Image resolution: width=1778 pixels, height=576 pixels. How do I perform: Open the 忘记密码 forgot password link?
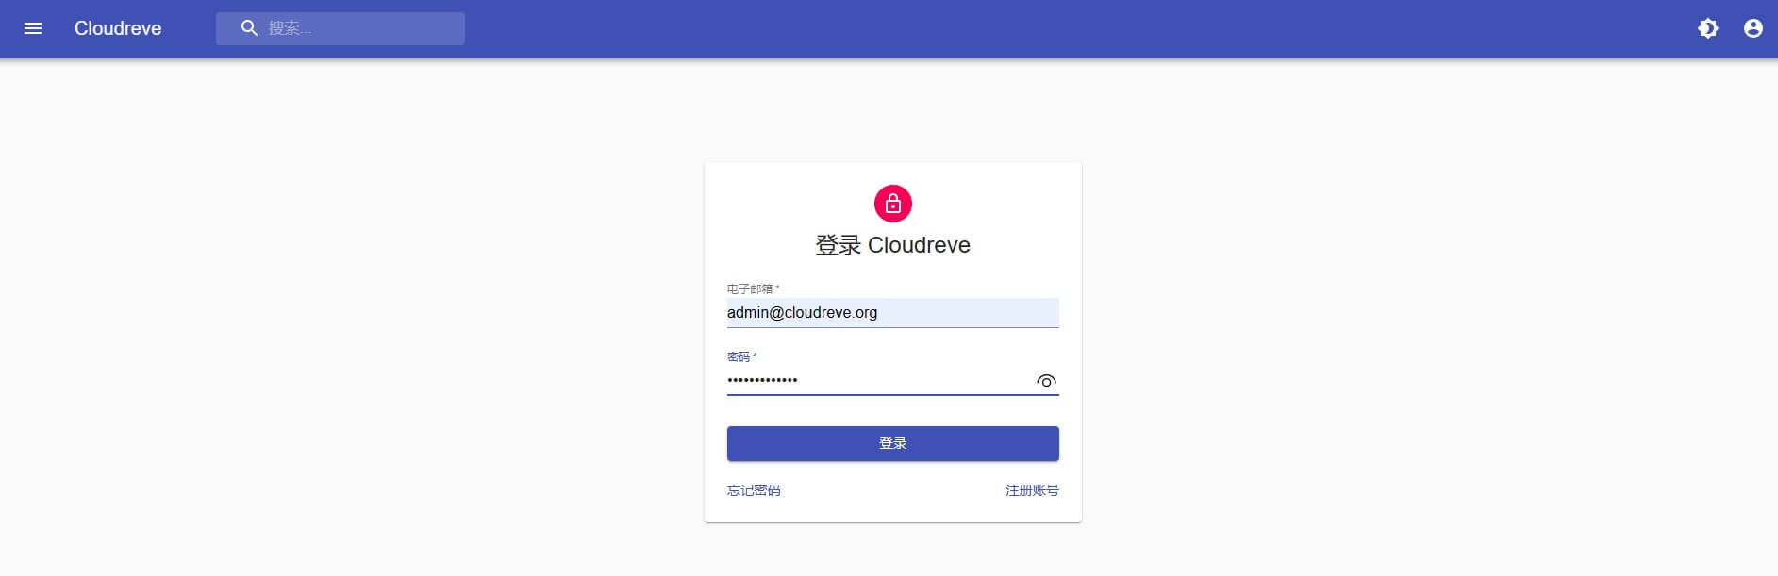coord(754,490)
